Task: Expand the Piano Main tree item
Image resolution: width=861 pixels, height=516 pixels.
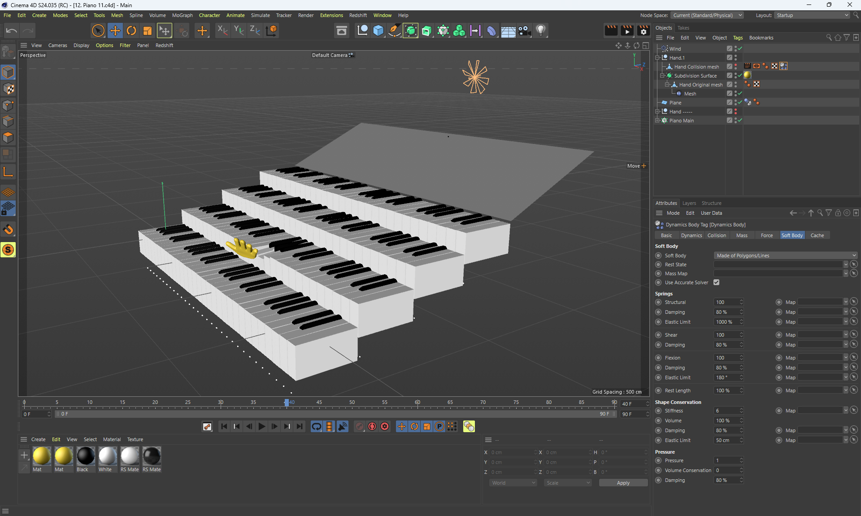Action: click(x=657, y=121)
